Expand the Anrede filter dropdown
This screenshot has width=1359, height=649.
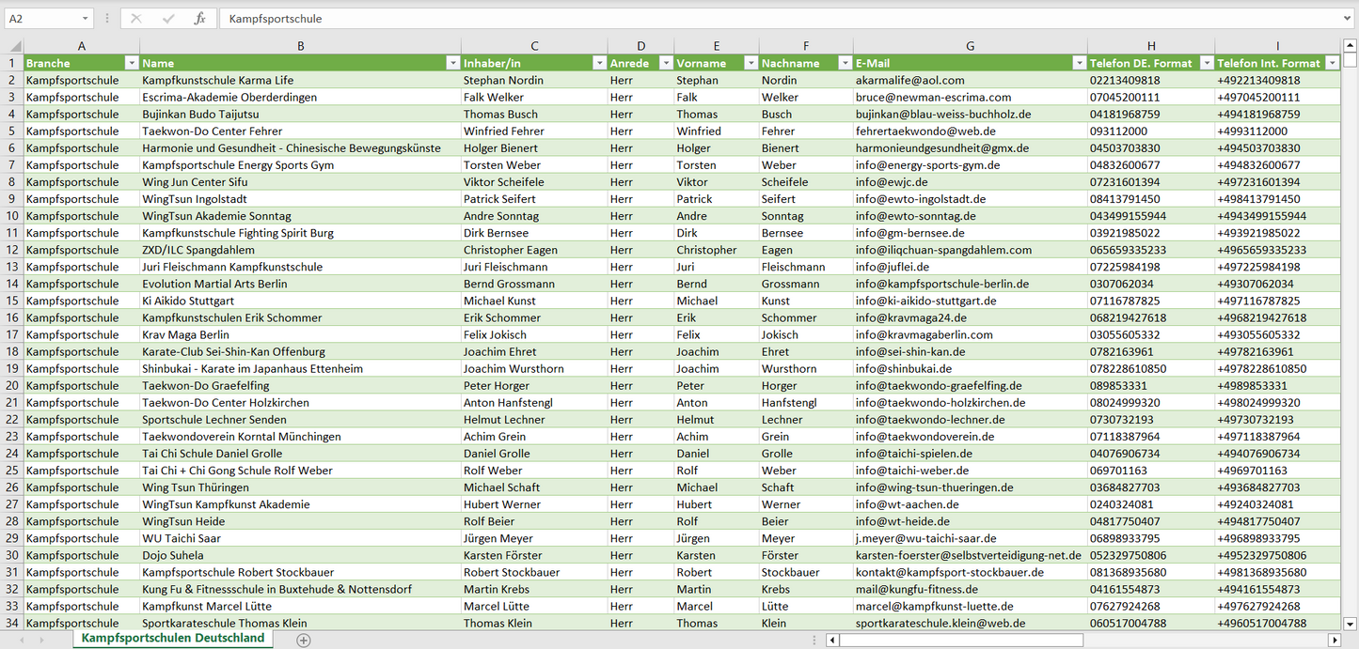point(666,63)
